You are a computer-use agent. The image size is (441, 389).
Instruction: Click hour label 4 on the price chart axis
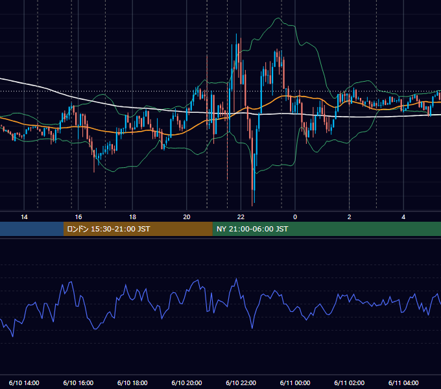click(x=403, y=217)
